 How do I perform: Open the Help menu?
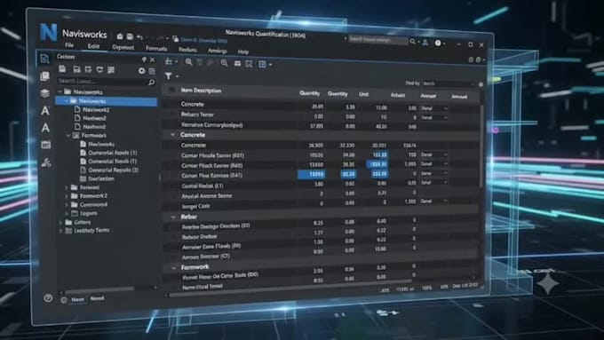tap(243, 51)
